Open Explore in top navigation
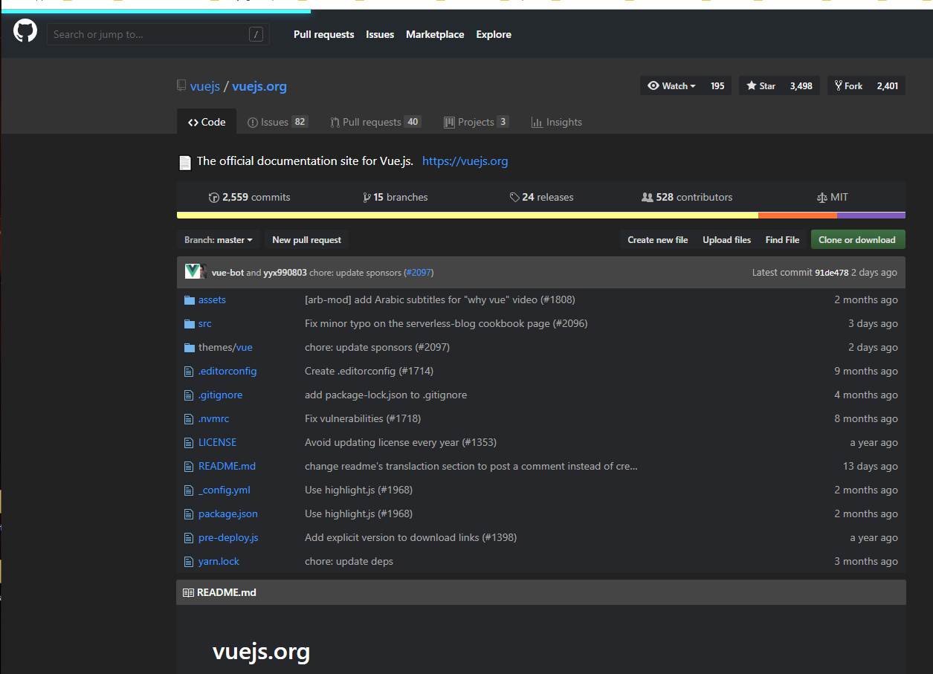 (494, 35)
